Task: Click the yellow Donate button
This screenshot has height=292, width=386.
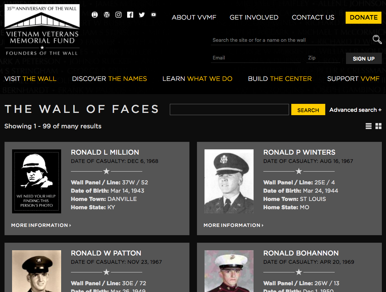Action: pos(364,18)
